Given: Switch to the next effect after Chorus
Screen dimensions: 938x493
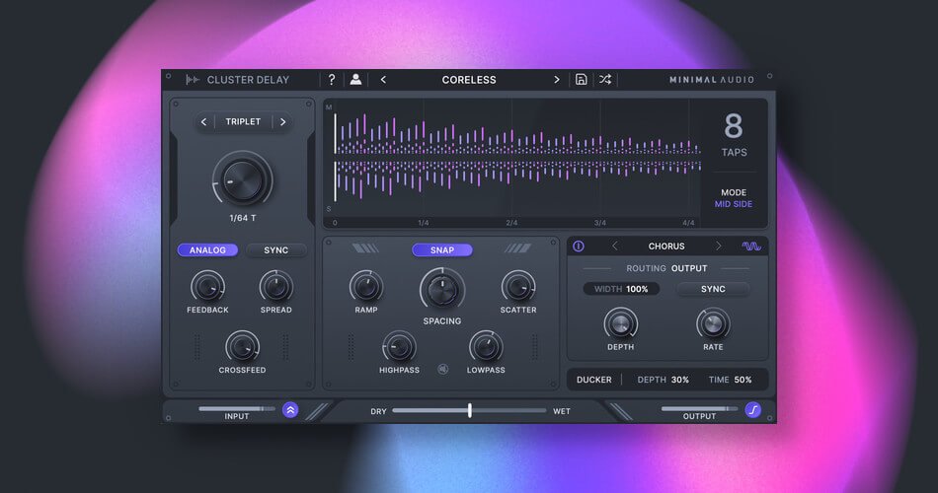Looking at the screenshot, I should [719, 246].
